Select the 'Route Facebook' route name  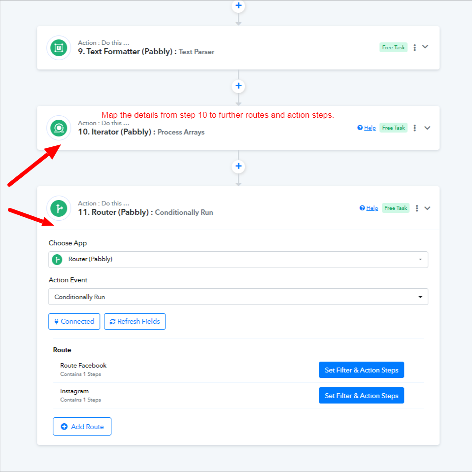coord(83,366)
